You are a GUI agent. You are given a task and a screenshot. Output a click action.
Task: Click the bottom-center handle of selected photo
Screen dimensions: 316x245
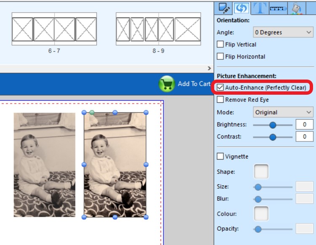point(115,217)
